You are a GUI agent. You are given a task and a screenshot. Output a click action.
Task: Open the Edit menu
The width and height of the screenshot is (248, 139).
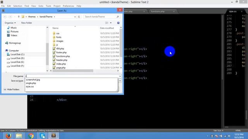tap(9, 6)
